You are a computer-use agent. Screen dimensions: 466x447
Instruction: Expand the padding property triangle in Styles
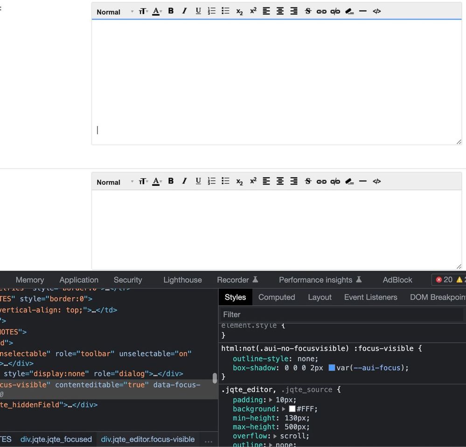click(x=272, y=400)
